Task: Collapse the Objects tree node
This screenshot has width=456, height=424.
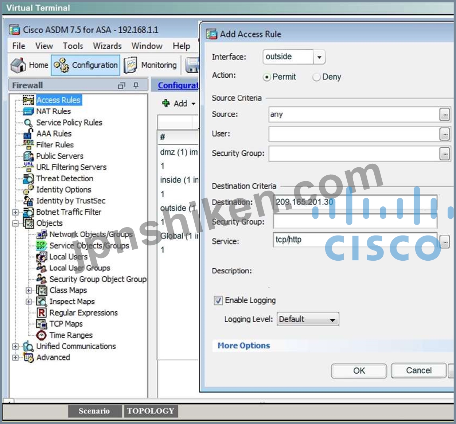Action: pos(15,223)
